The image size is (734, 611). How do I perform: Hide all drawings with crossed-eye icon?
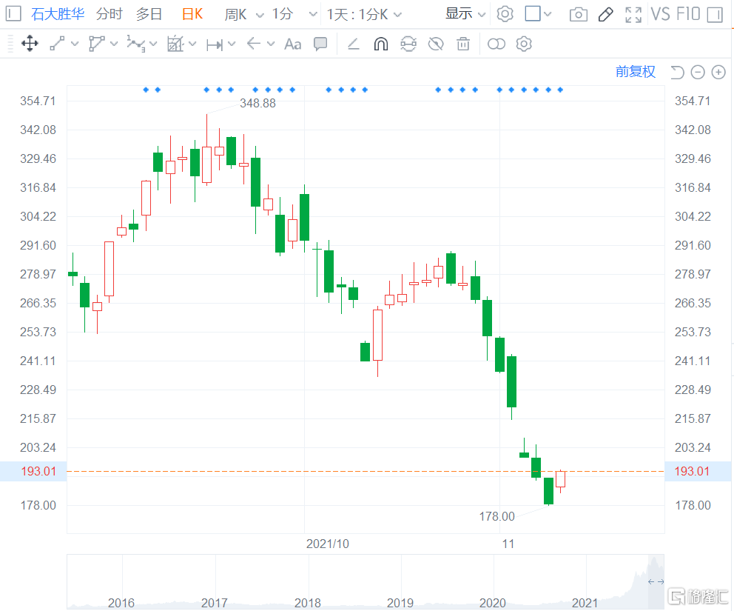tap(436, 44)
